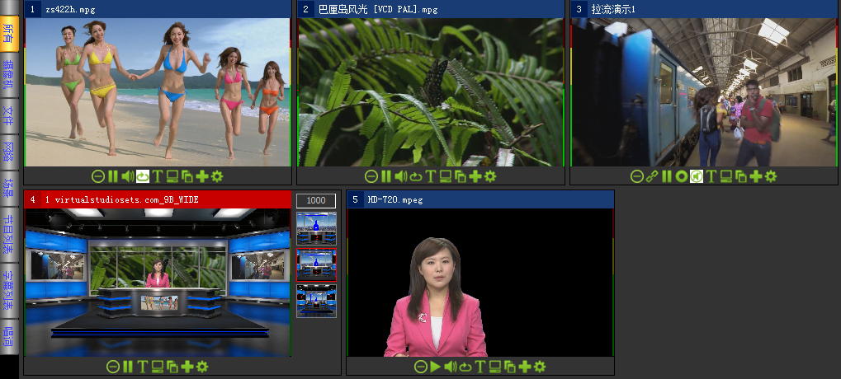
Task: Choose the third virtual set thumbnail
Action: click(316, 301)
